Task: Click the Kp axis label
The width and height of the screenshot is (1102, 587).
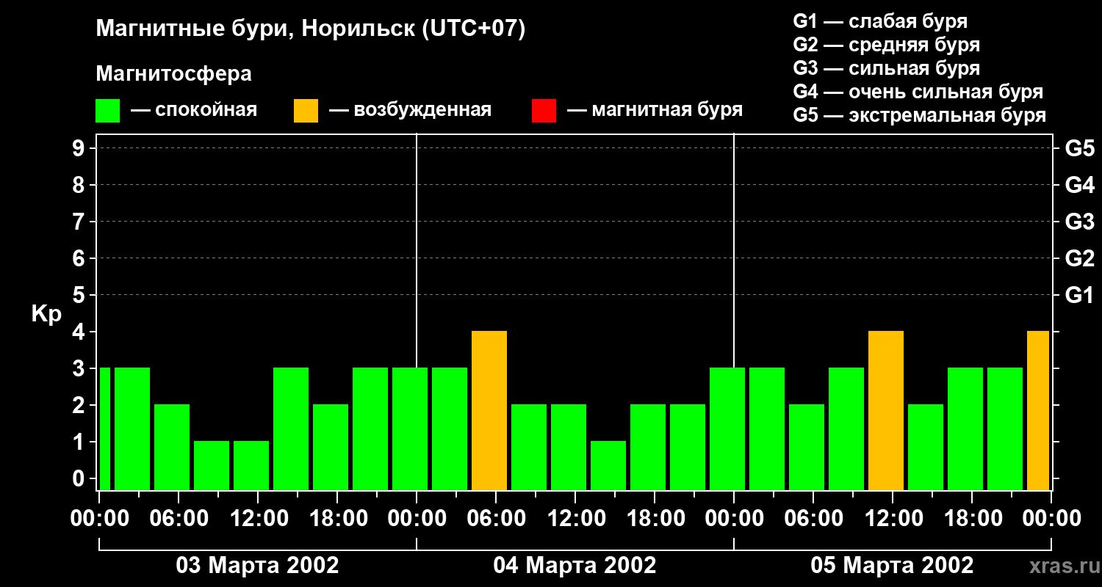Action: click(46, 315)
